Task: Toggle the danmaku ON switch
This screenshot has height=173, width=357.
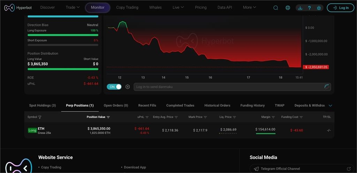Action: [114, 87]
